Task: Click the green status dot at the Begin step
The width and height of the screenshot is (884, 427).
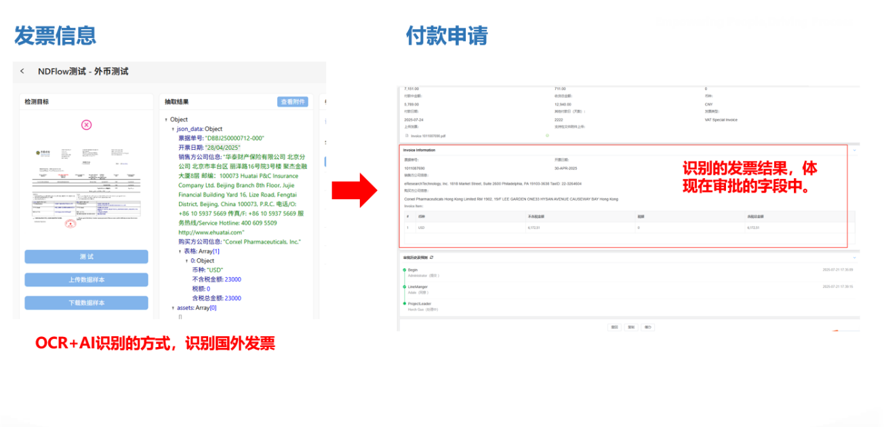Action: [x=403, y=270]
